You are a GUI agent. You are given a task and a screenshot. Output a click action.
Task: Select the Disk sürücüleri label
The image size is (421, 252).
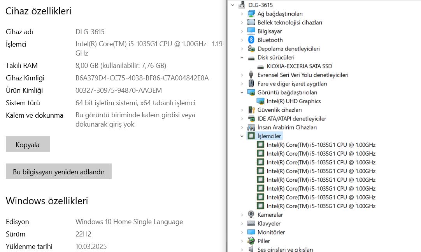coord(276,57)
